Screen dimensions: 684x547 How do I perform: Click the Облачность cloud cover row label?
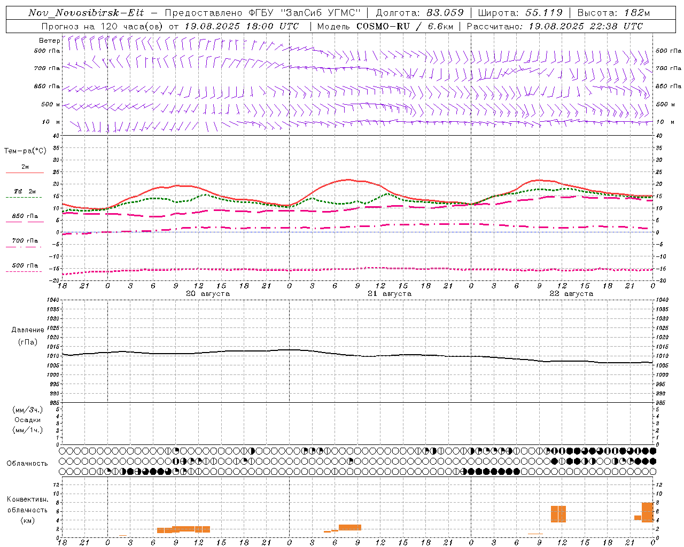pyautogui.click(x=27, y=463)
